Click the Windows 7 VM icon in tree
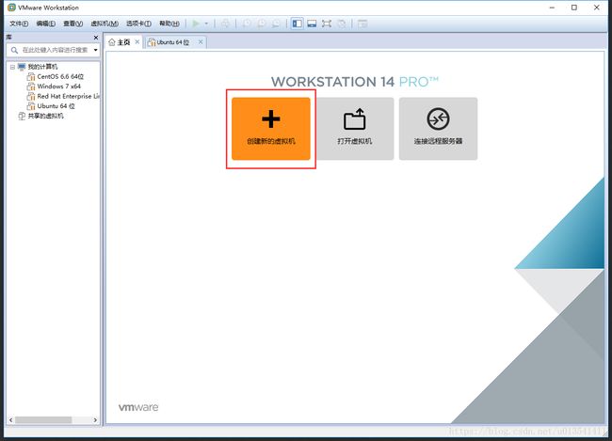 click(x=31, y=87)
